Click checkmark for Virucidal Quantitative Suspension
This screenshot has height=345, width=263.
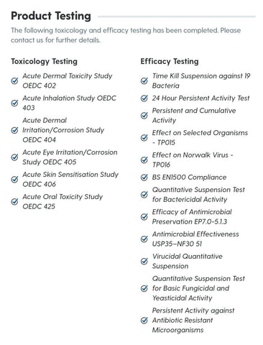tap(144, 261)
